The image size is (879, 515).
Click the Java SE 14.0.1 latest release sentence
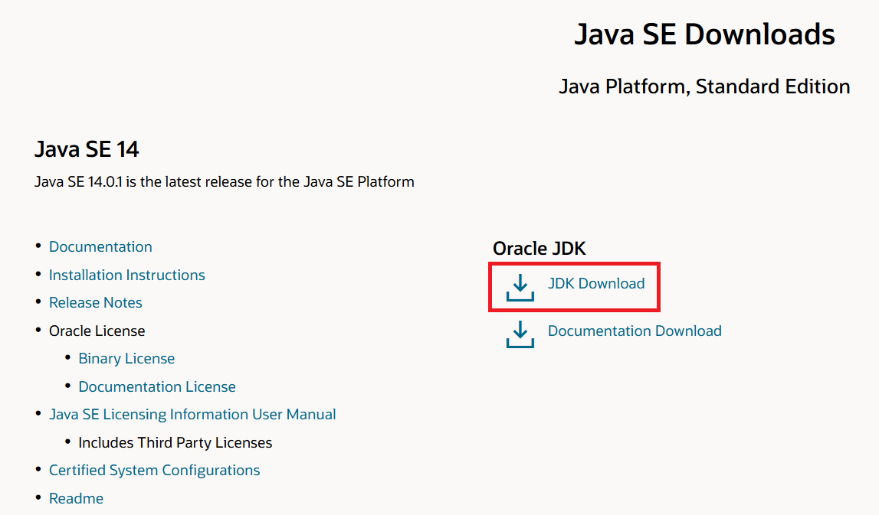[225, 182]
